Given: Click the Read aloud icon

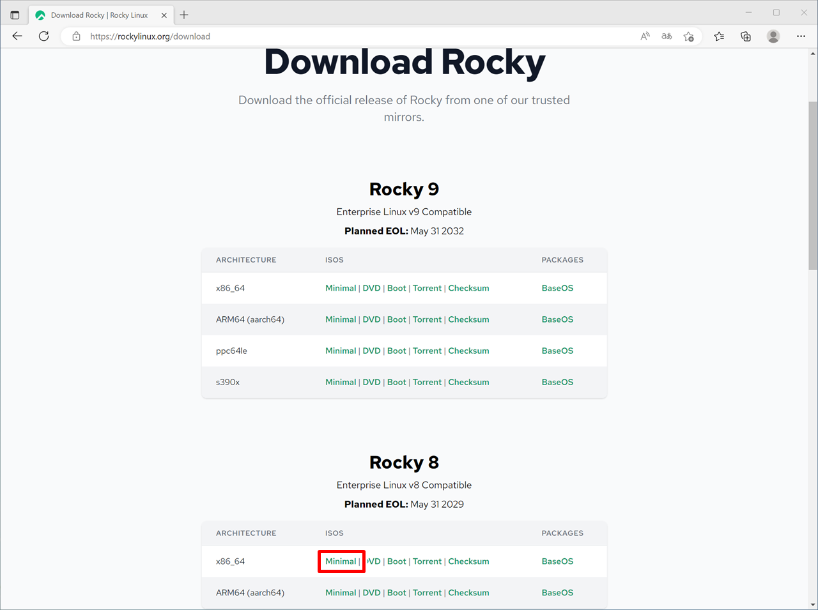Looking at the screenshot, I should pos(645,36).
